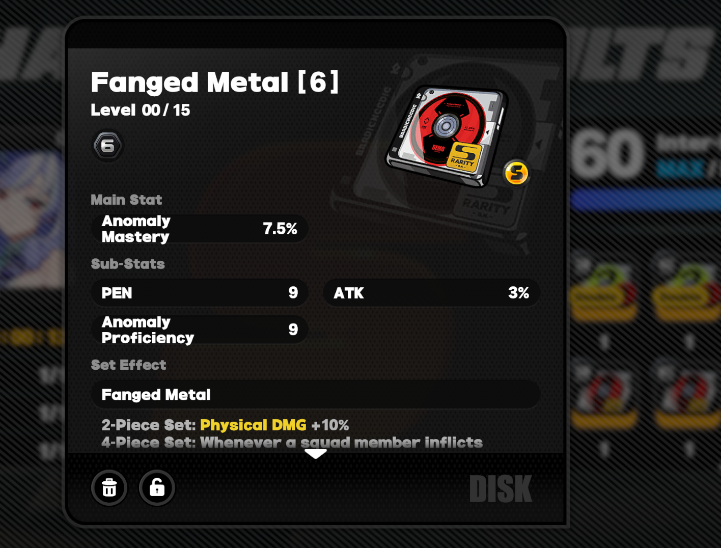Click the blue progress bar behind panel

coord(645,199)
